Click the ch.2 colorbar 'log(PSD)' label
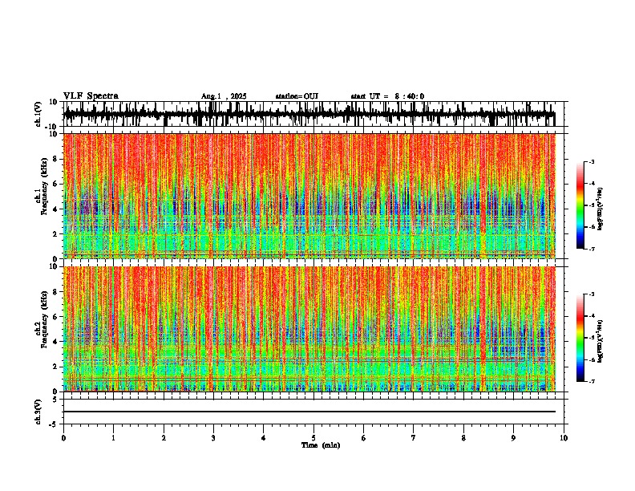Image resolution: width=635 pixels, height=491 pixels. click(x=601, y=341)
